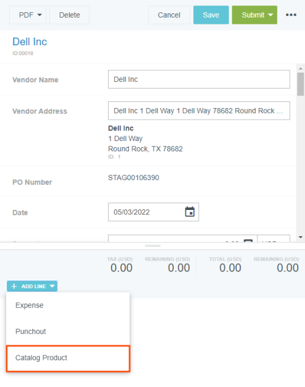This screenshot has height=387, width=305.
Task: Save the purchase order
Action: pos(211,15)
